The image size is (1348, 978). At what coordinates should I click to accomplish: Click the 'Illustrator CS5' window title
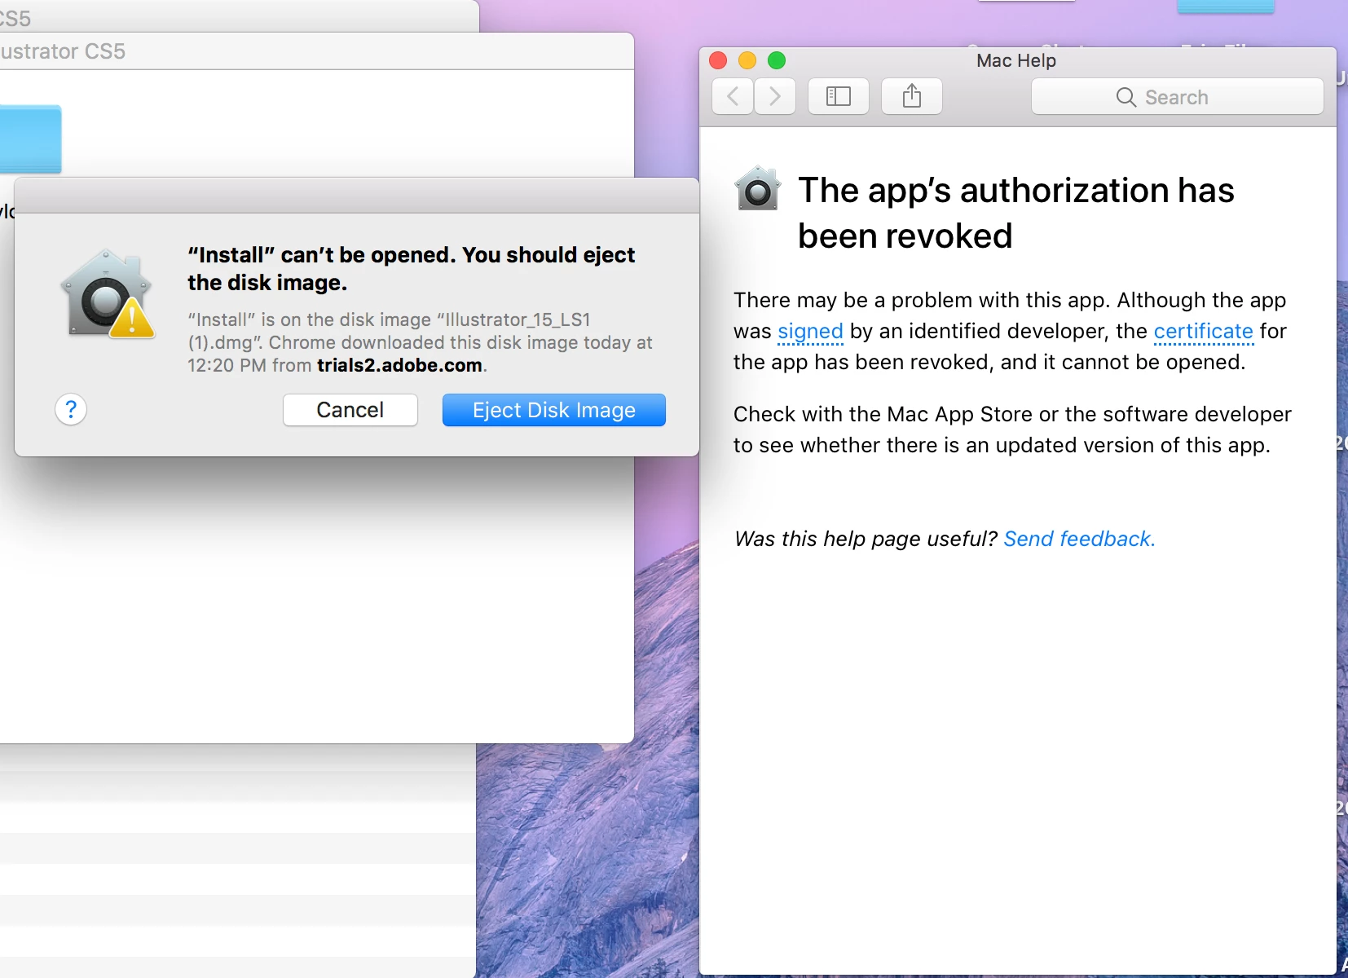[63, 51]
